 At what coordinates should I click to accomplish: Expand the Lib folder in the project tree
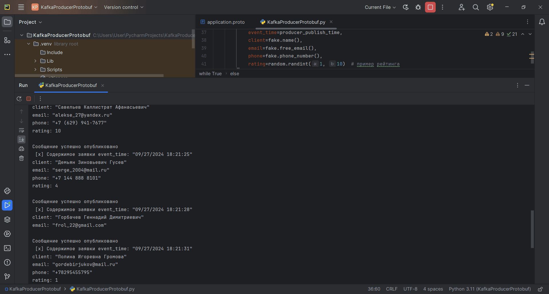click(x=35, y=61)
